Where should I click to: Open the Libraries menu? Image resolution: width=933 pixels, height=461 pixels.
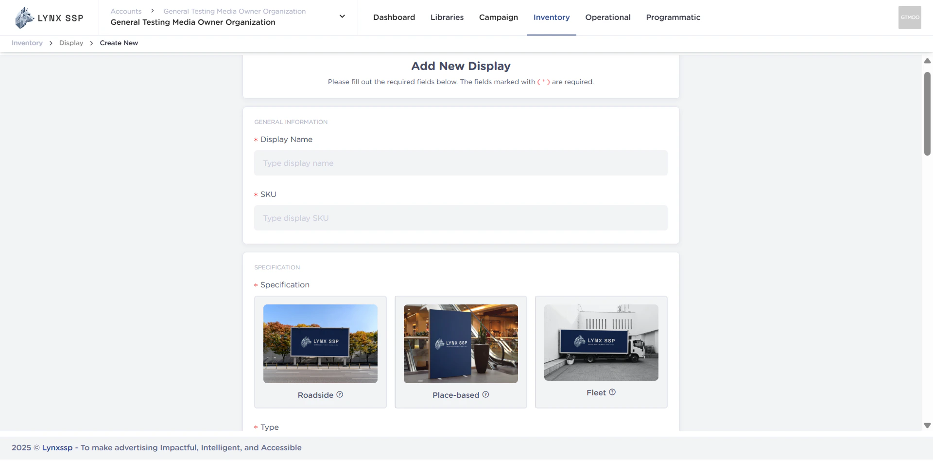click(447, 18)
